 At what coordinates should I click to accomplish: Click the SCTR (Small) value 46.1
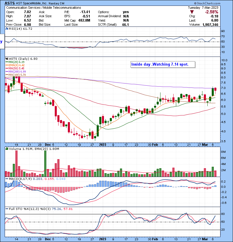coord(125,25)
